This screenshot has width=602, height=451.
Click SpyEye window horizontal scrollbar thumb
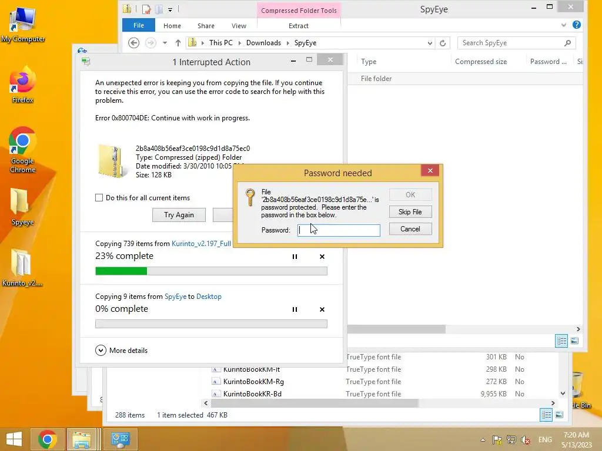[x=396, y=329]
